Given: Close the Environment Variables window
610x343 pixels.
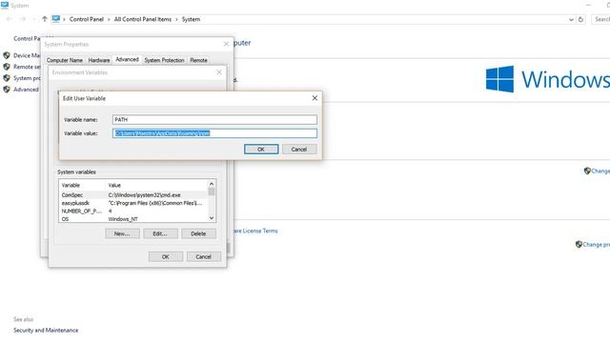Looking at the screenshot, I should tap(219, 72).
